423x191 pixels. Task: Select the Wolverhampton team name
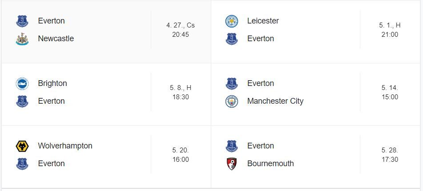[65, 146]
